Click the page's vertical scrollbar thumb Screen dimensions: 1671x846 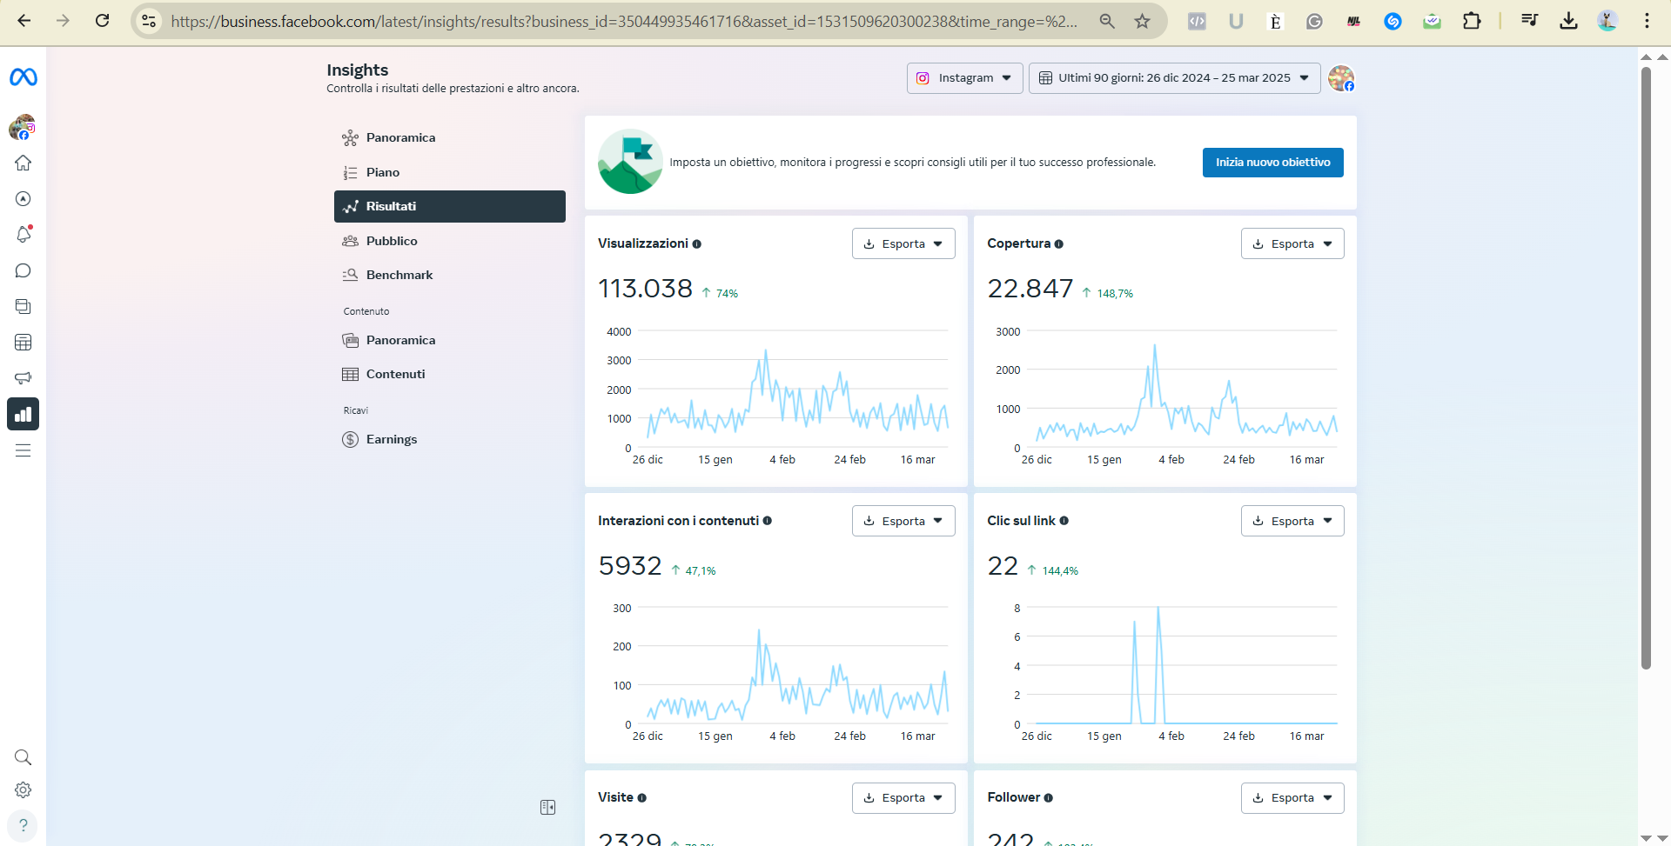(x=1646, y=365)
